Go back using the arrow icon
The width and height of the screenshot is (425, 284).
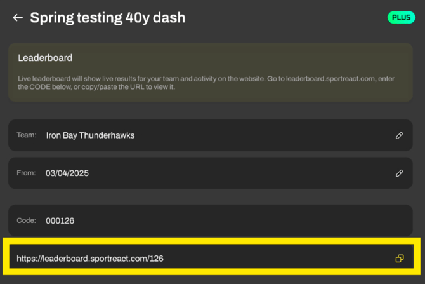point(17,18)
